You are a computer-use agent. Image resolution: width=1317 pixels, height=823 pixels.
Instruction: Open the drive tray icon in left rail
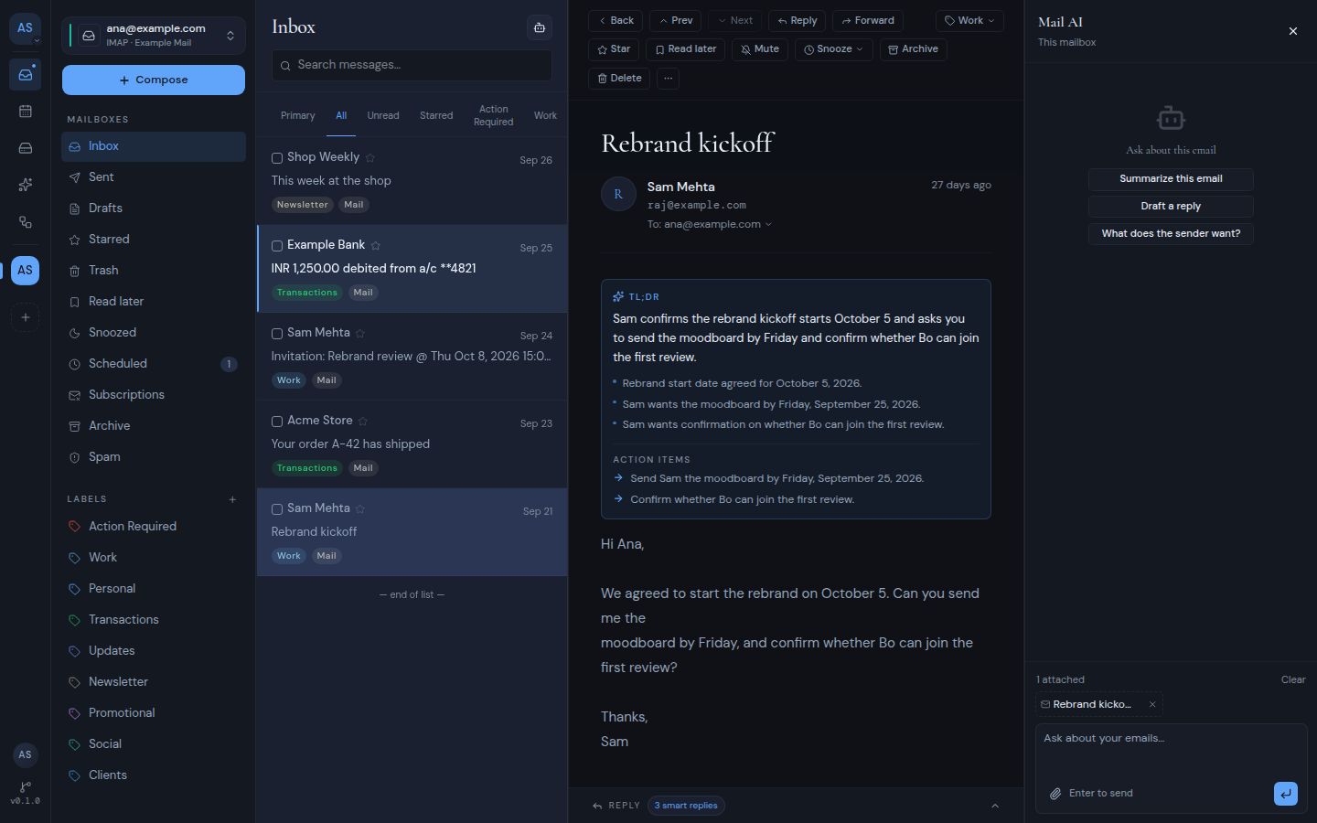pos(25,148)
